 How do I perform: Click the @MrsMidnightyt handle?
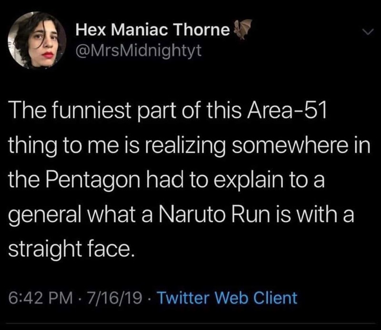139,50
